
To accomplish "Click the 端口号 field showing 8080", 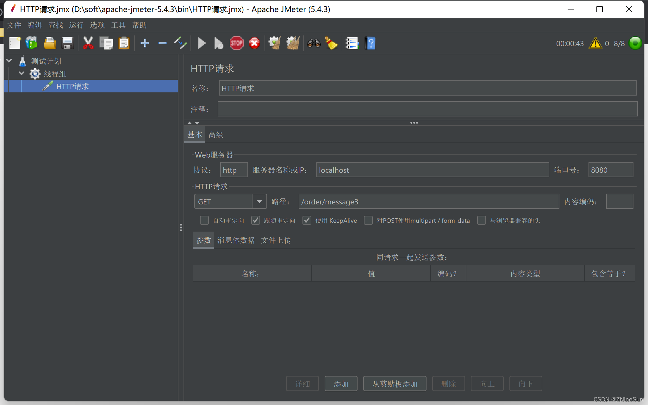I will coord(611,170).
